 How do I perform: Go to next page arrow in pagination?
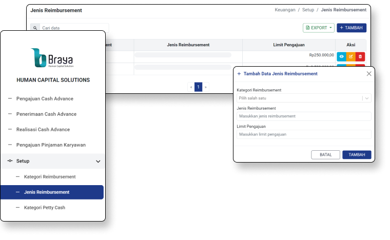[x=206, y=87]
